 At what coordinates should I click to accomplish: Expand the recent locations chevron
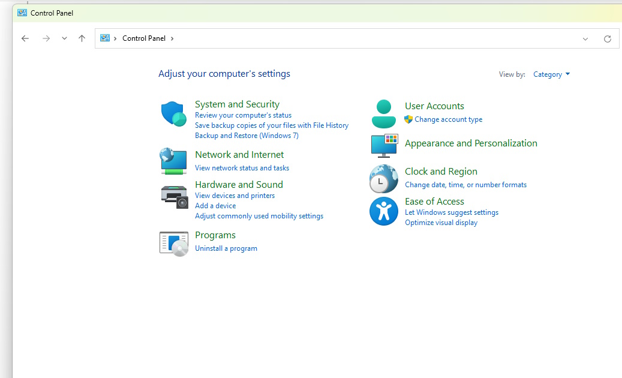pos(64,38)
